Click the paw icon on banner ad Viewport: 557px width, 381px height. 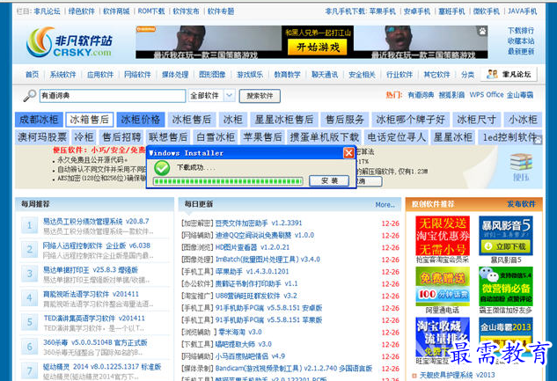(482, 32)
